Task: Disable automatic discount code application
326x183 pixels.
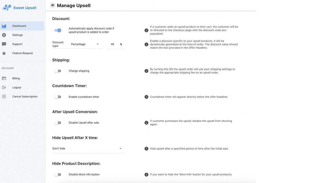Action: [58, 30]
